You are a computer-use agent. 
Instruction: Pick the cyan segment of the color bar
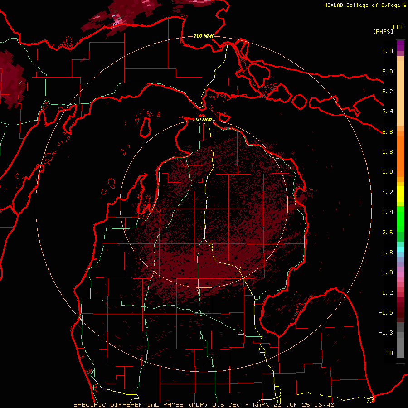tap(400, 249)
